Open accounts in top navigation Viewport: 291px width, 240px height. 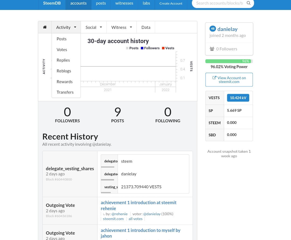78,3
